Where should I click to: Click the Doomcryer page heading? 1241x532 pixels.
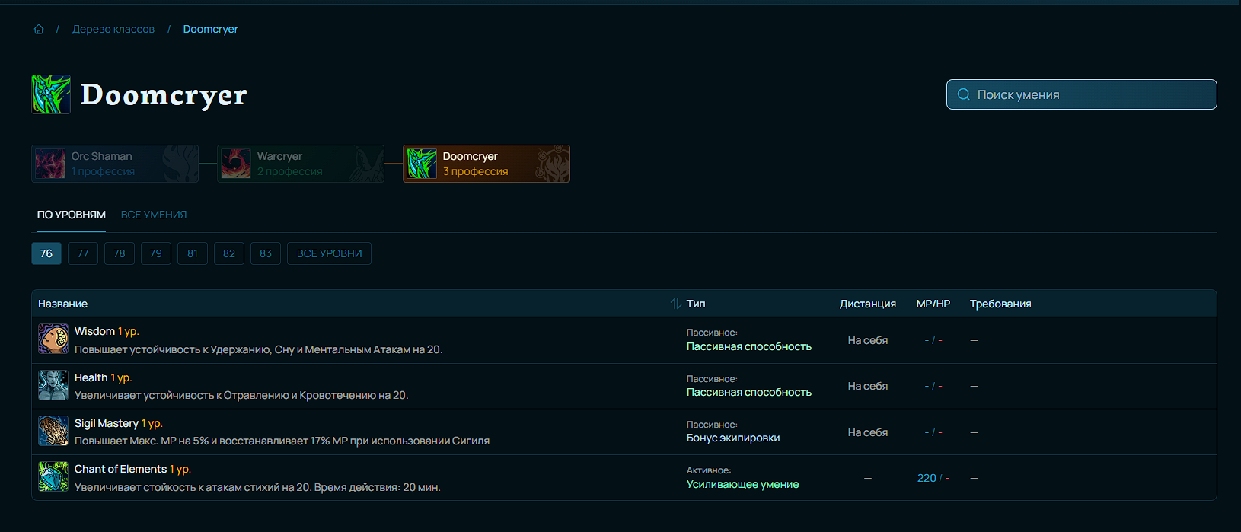pyautogui.click(x=164, y=94)
